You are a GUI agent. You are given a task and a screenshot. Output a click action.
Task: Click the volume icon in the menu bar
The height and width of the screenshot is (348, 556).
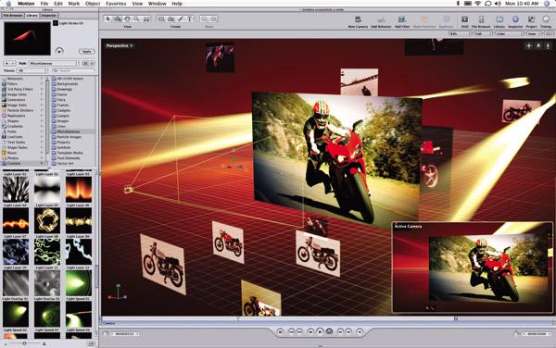click(498, 3)
